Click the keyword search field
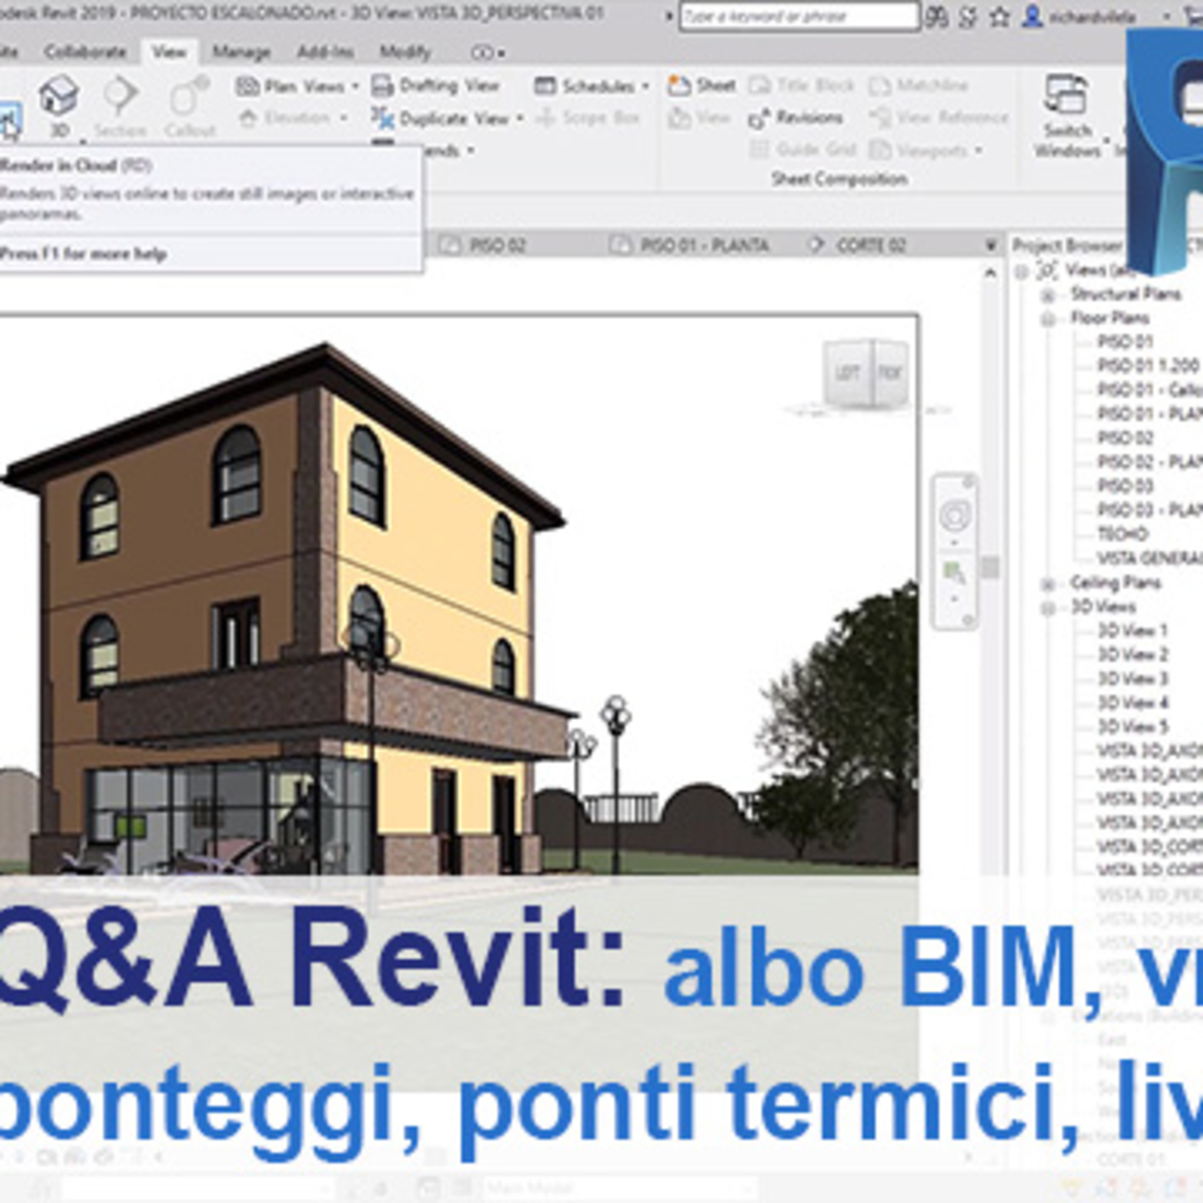 pyautogui.click(x=799, y=17)
